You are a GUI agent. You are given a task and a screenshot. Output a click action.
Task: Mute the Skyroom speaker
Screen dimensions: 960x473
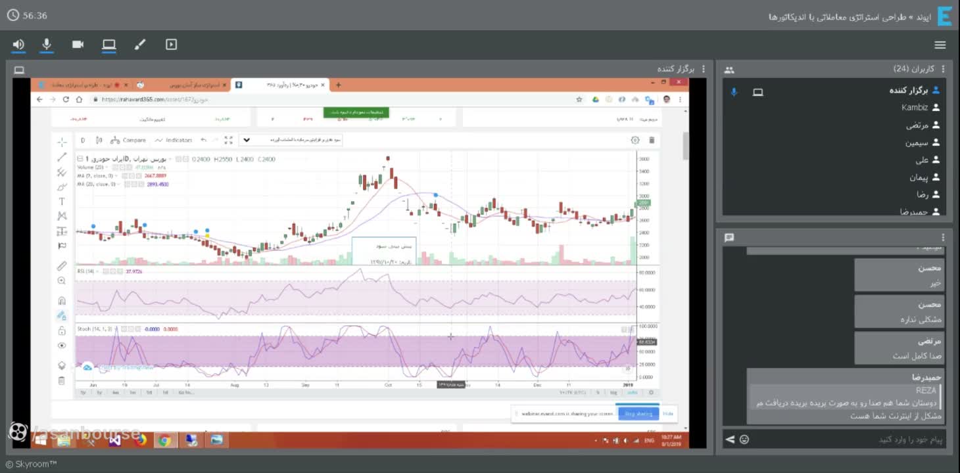point(18,45)
